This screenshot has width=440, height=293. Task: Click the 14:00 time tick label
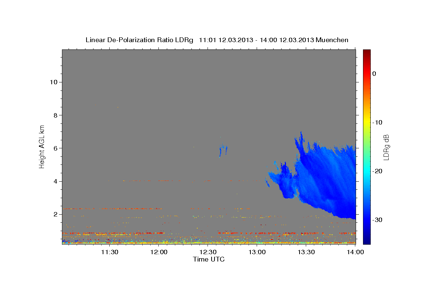[x=355, y=252]
